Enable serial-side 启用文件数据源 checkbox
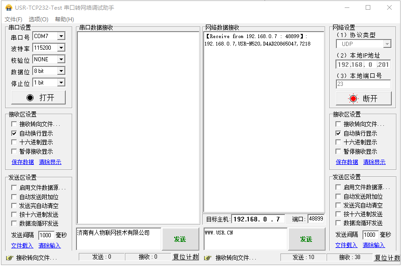This screenshot has height=266, width=402. (x=14, y=188)
